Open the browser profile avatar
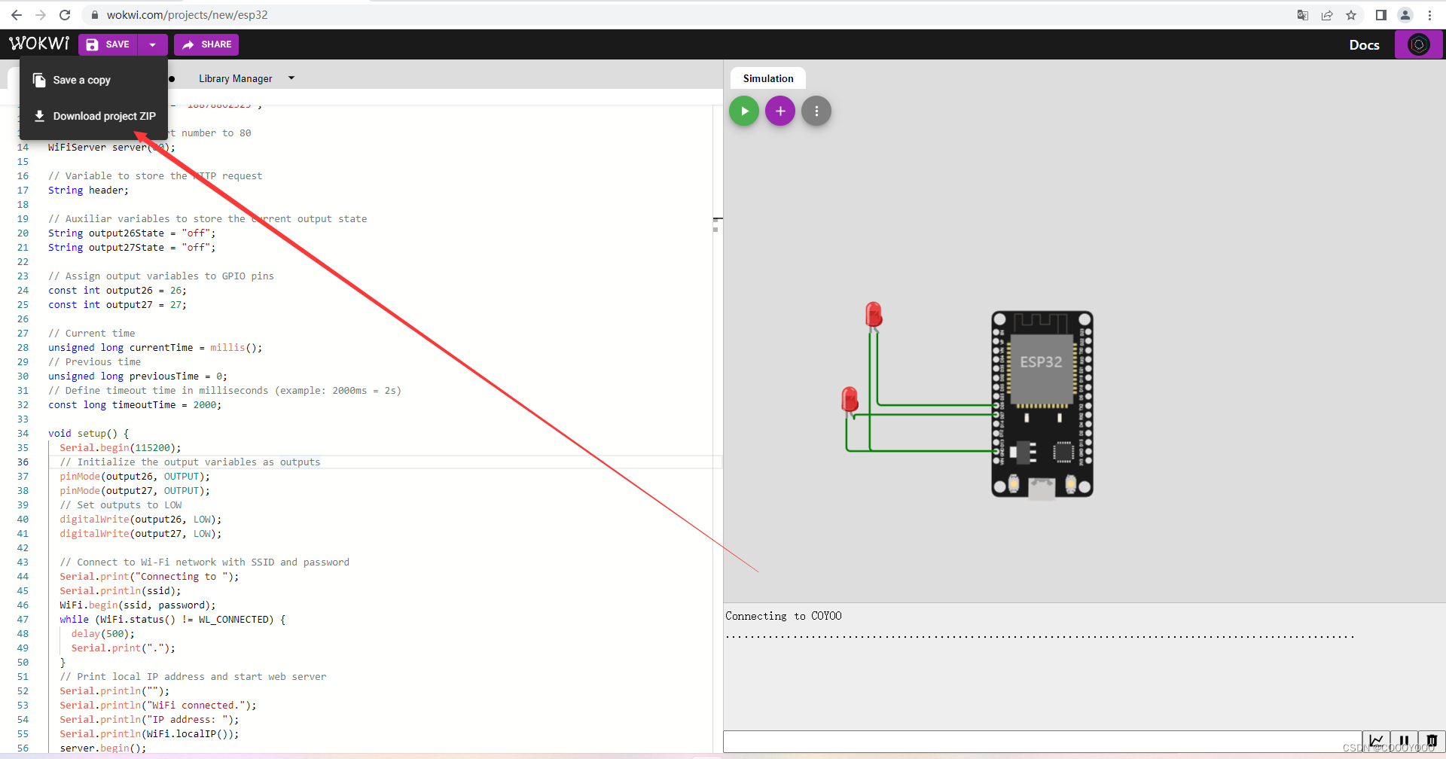 (x=1405, y=14)
